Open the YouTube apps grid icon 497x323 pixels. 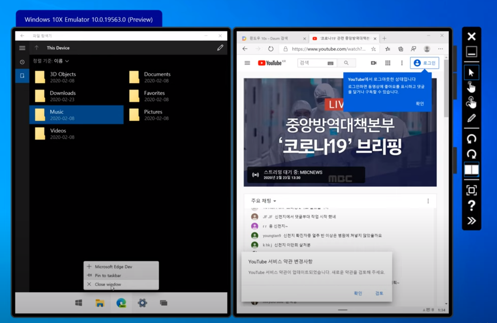tap(387, 63)
